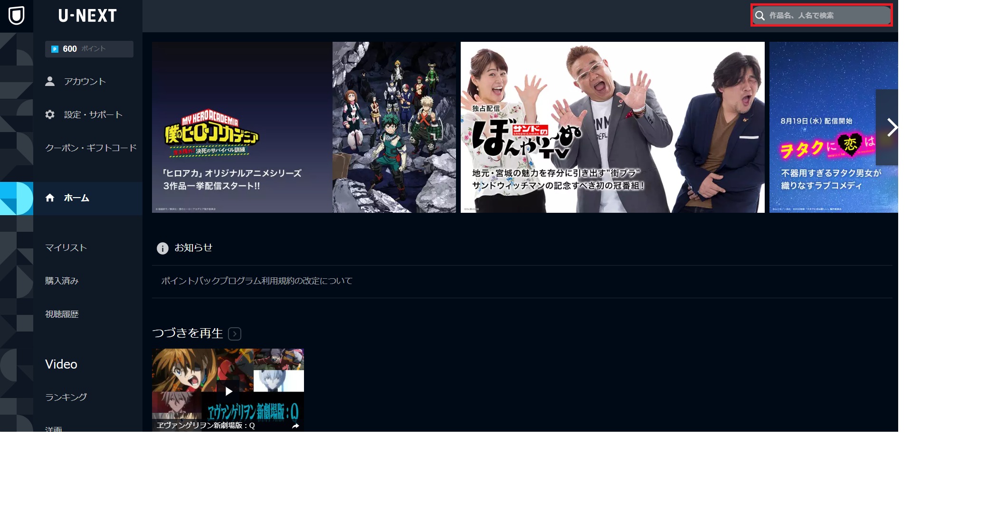Open 視聴履歴 in sidebar

(x=62, y=314)
